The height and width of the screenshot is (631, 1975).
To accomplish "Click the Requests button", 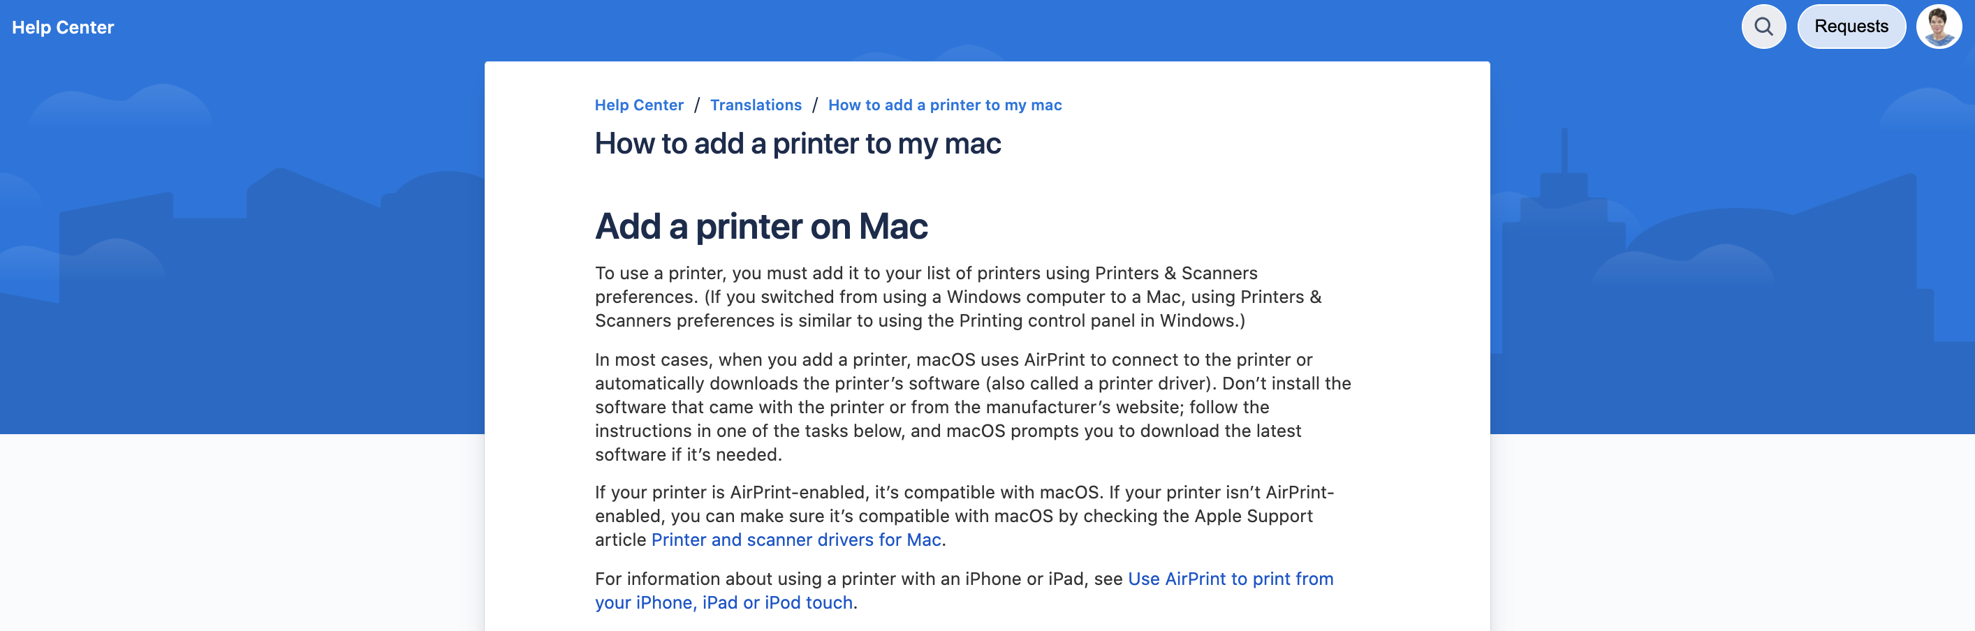I will tap(1851, 27).
